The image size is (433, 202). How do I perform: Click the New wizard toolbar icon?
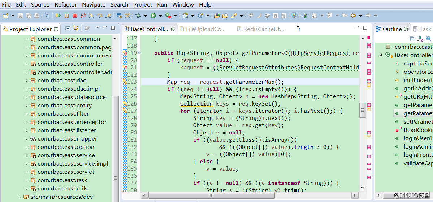coord(5,16)
